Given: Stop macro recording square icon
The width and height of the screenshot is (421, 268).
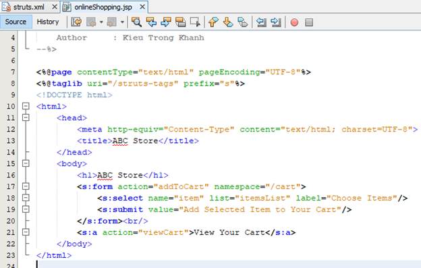Looking at the screenshot, I should tap(309, 22).
